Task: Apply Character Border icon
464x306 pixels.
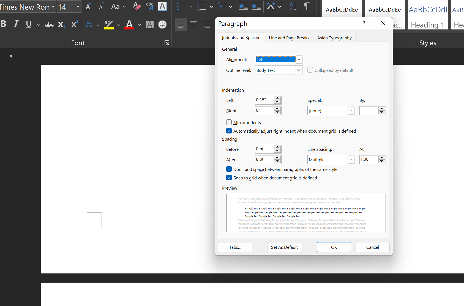Action: 162,6
